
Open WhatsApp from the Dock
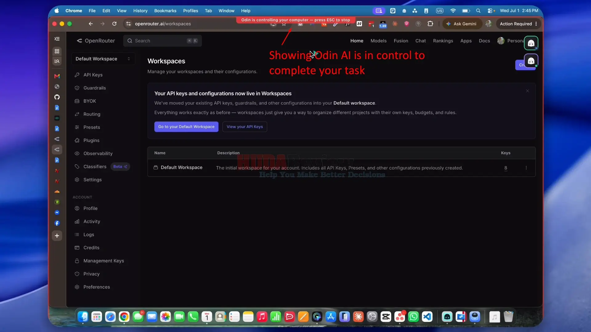click(x=413, y=317)
